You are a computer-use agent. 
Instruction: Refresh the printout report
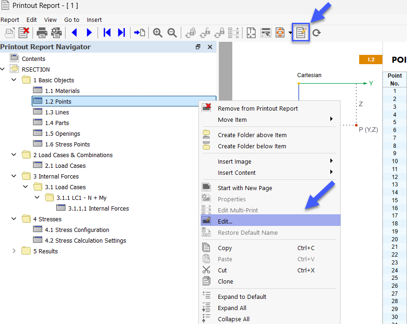click(316, 33)
